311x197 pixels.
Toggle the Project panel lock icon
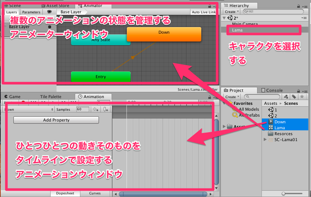point(302,90)
